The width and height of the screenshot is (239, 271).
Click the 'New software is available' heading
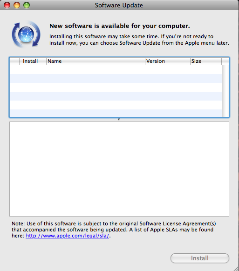coord(120,26)
